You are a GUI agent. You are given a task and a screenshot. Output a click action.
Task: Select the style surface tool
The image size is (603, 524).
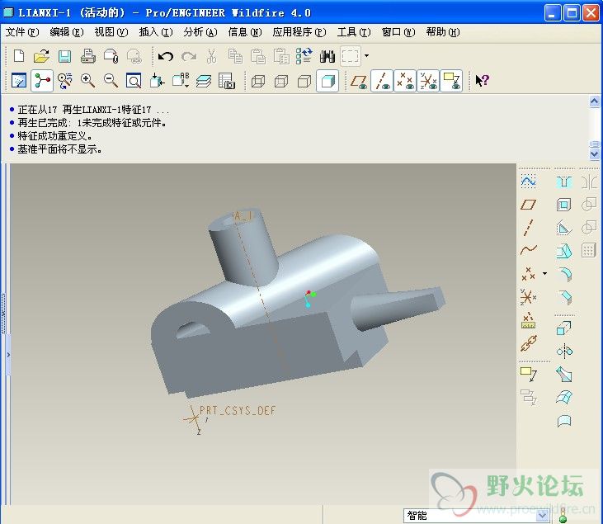tap(564, 421)
